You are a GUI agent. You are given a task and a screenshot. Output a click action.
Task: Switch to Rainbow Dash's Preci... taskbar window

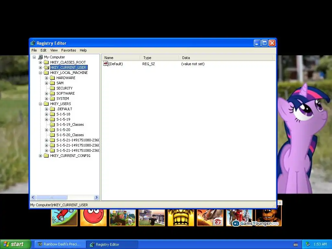[x=60, y=244]
